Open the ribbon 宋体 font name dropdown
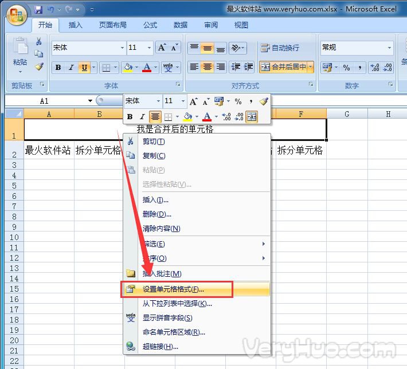The image size is (407, 369). tap(122, 48)
